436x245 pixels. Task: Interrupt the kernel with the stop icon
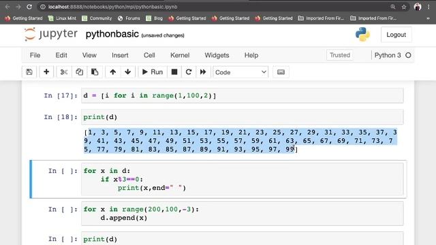(174, 72)
